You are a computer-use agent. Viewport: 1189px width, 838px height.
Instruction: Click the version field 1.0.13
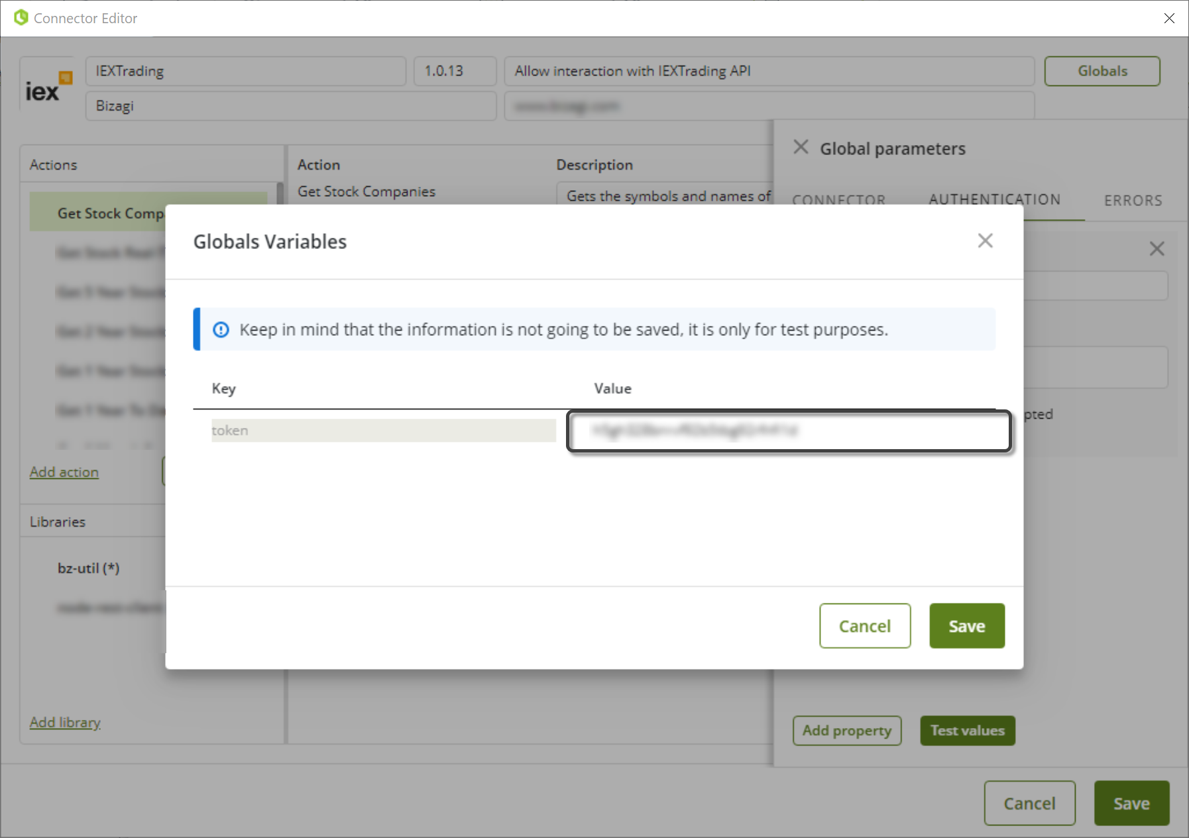[x=455, y=71]
